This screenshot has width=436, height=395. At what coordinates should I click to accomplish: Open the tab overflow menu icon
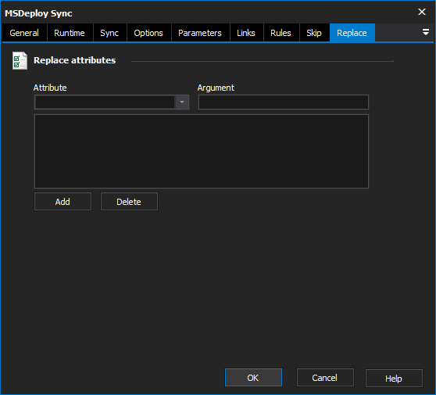point(425,32)
